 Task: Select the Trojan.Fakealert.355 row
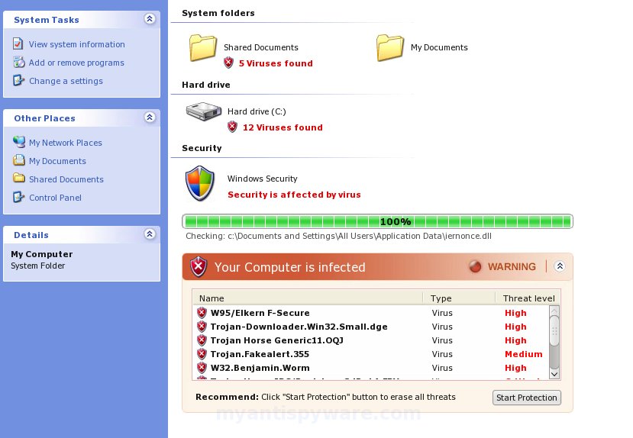[371, 354]
